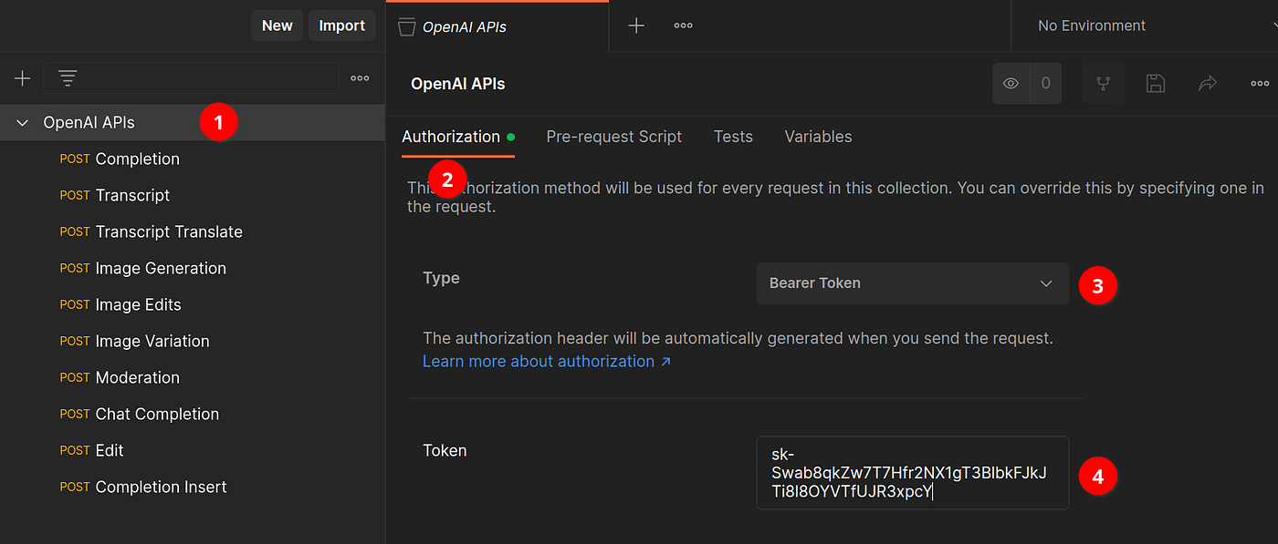Viewport: 1278px width, 544px height.
Task: Open sidebar options via the ellipsis icon
Action: pos(359,78)
